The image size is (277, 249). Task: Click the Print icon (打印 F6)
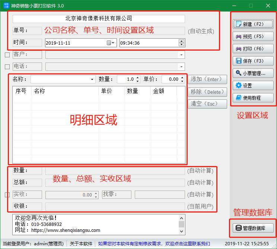point(239,49)
